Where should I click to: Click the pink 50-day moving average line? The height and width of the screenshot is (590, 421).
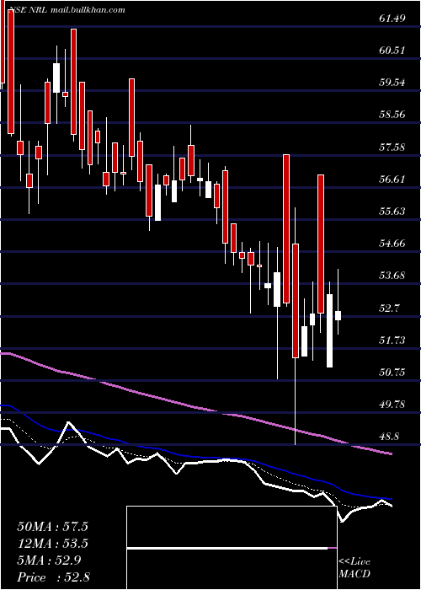coord(195,408)
